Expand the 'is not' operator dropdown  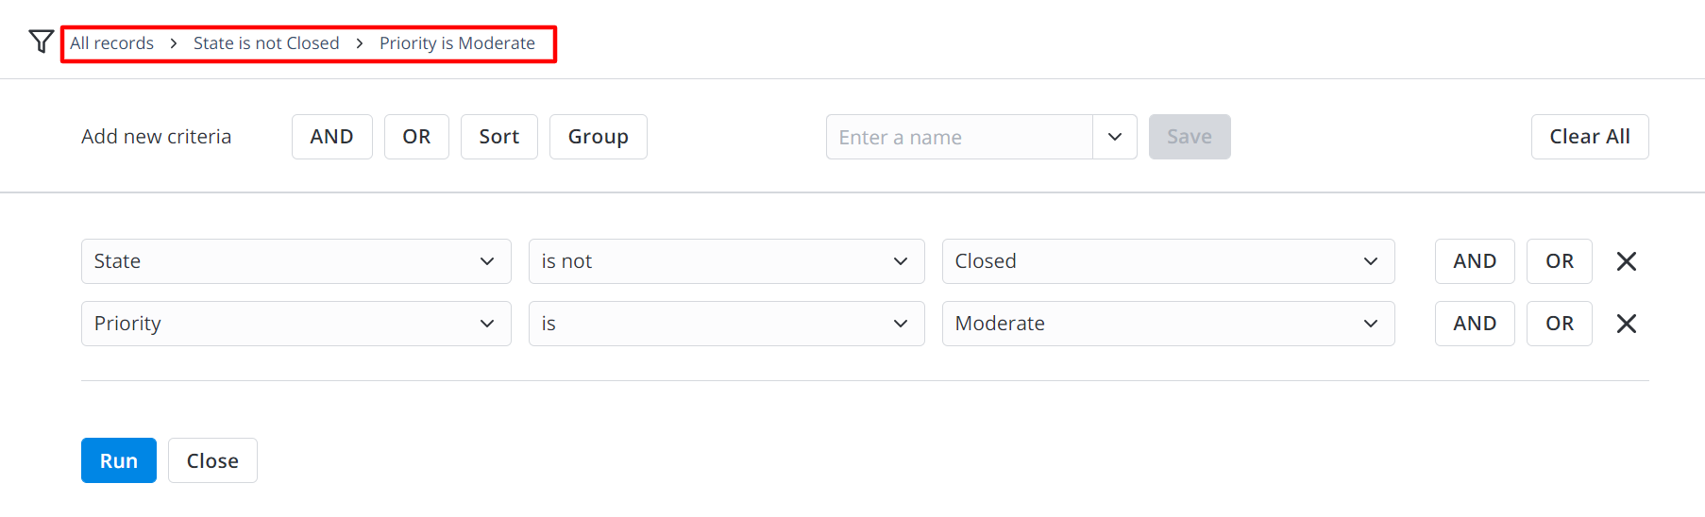[x=725, y=261]
